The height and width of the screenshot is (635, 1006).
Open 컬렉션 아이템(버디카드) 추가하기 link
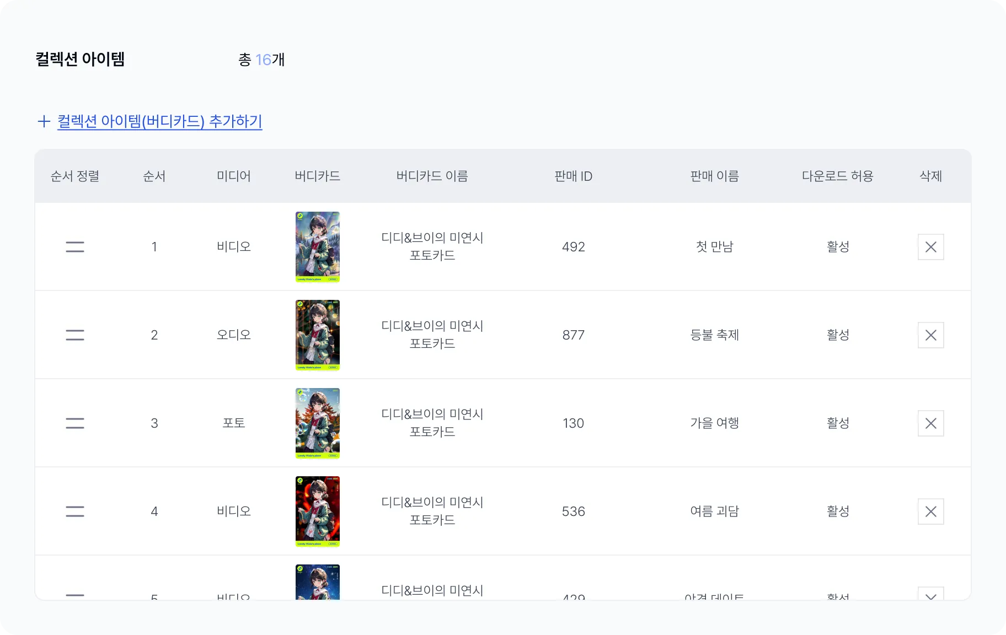coord(160,121)
